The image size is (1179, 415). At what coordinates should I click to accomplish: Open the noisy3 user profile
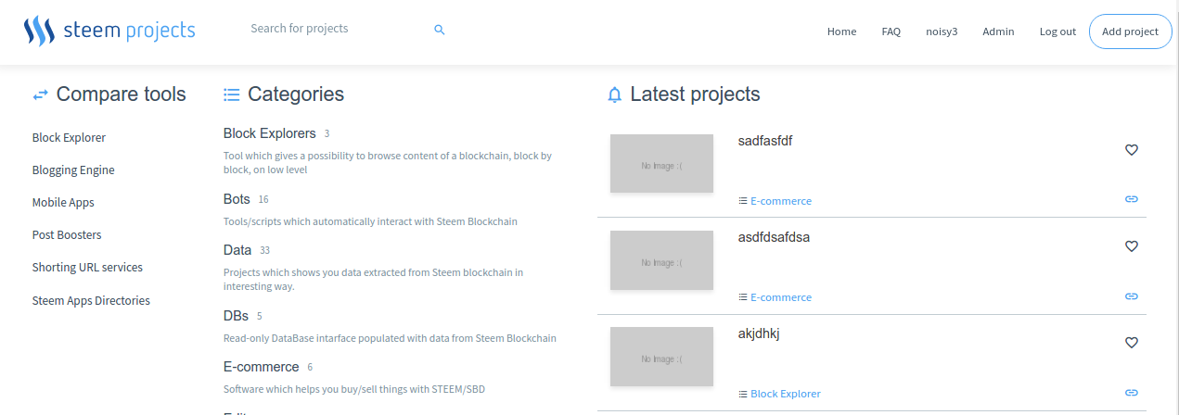(x=942, y=31)
